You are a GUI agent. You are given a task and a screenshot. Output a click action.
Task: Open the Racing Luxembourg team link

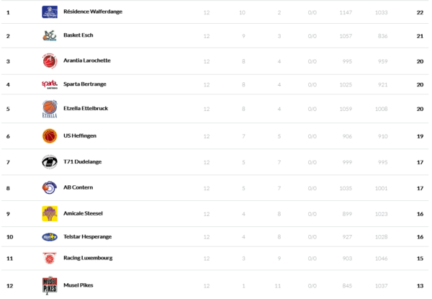(88, 258)
